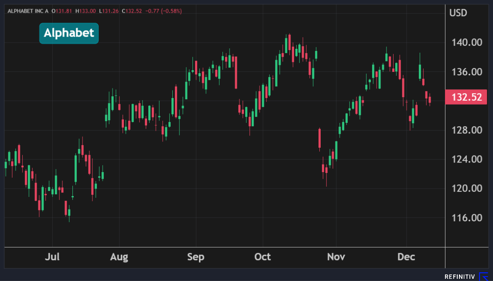
Task: Click the 120.00 price axis label
Action: point(466,188)
